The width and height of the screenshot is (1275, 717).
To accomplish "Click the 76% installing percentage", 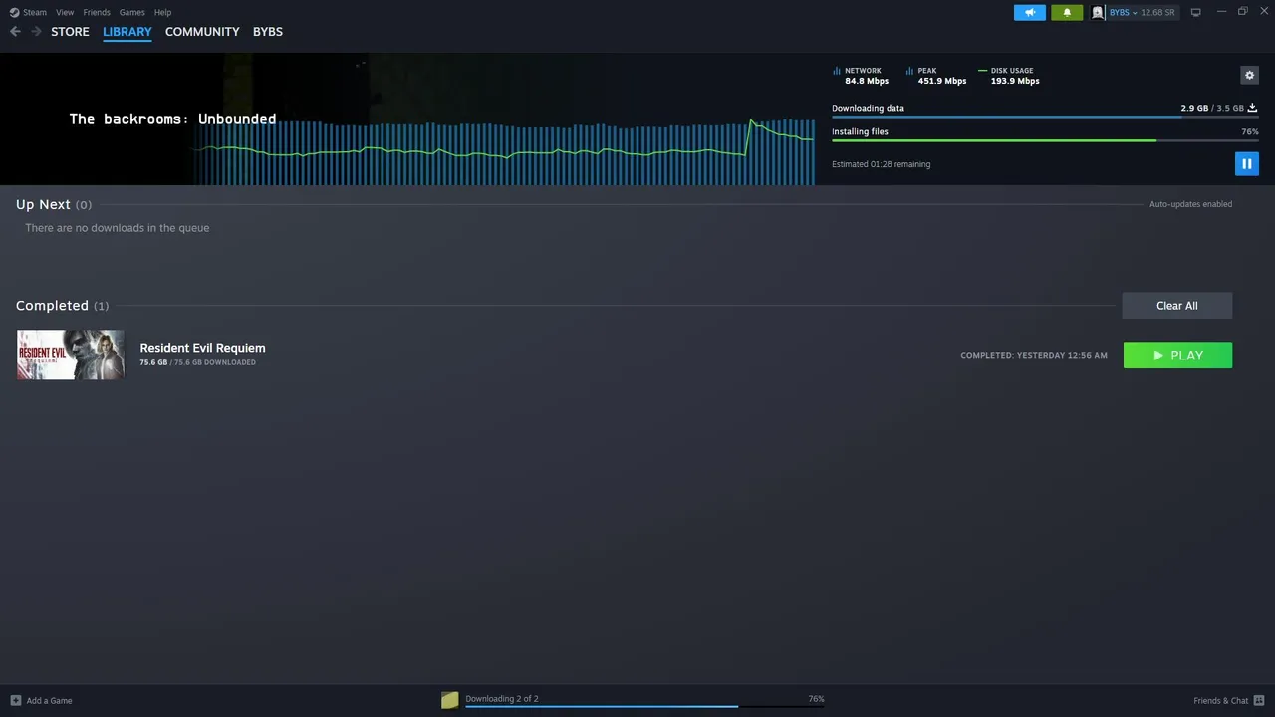I will pyautogui.click(x=1250, y=132).
